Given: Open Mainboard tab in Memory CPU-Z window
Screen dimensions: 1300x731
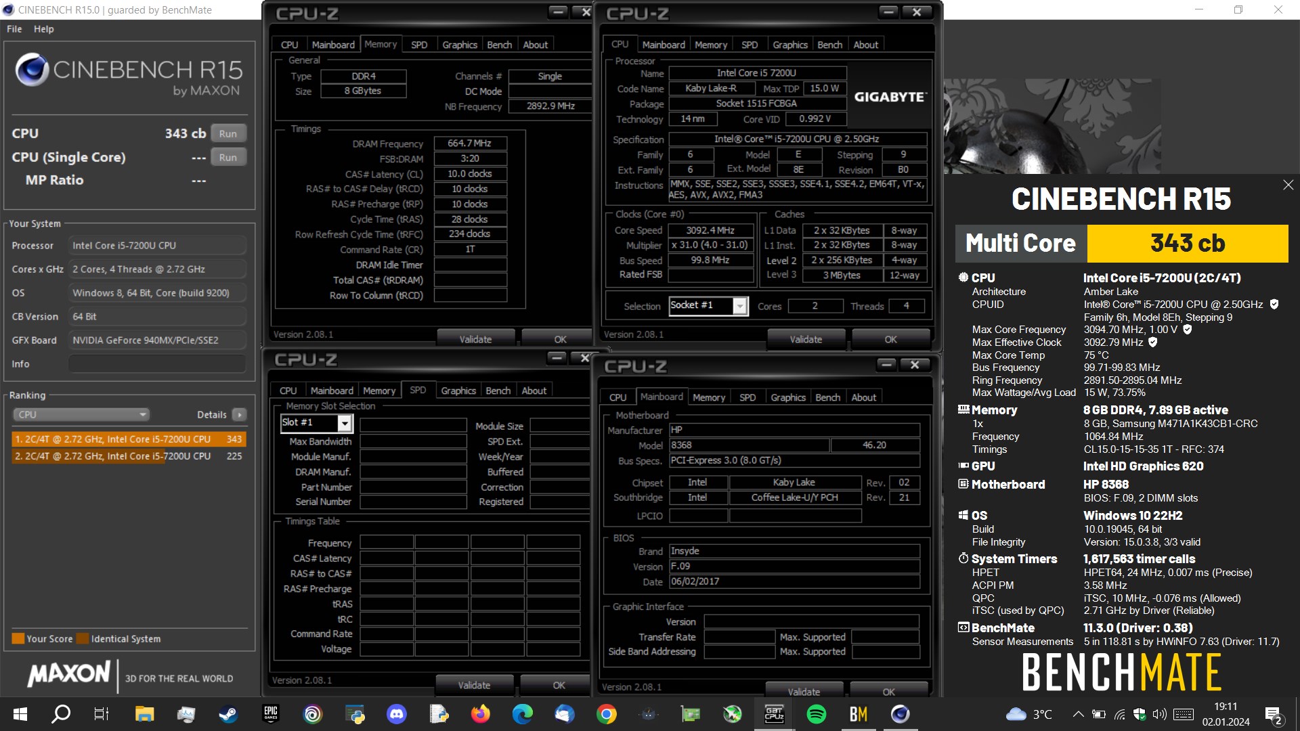Looking at the screenshot, I should [333, 45].
